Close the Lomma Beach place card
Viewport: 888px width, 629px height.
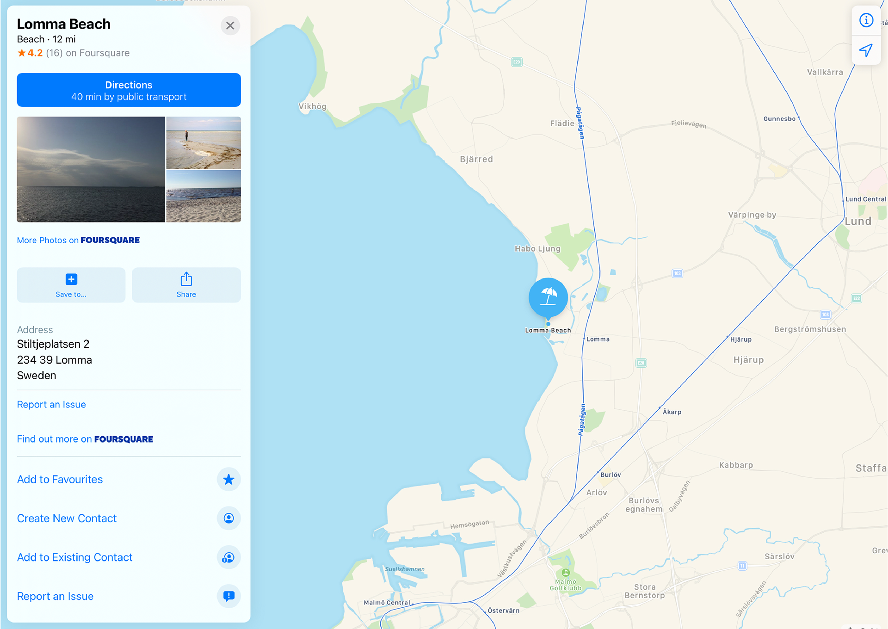pos(230,26)
